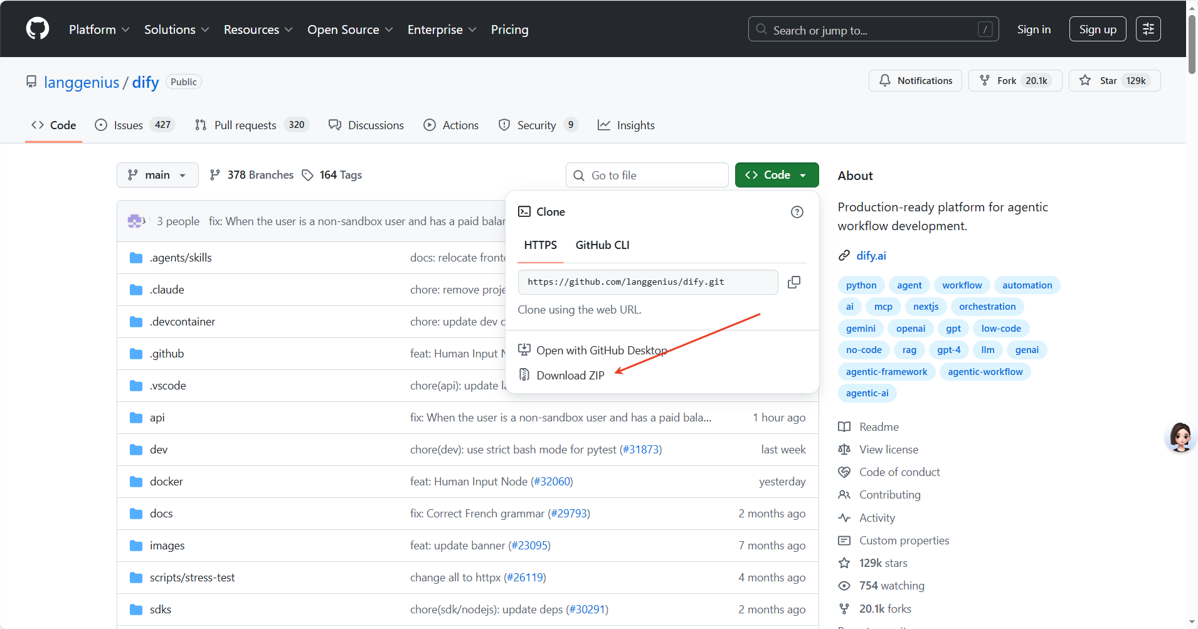This screenshot has width=1198, height=629.
Task: Copy the clone URL to clipboard
Action: click(x=794, y=282)
